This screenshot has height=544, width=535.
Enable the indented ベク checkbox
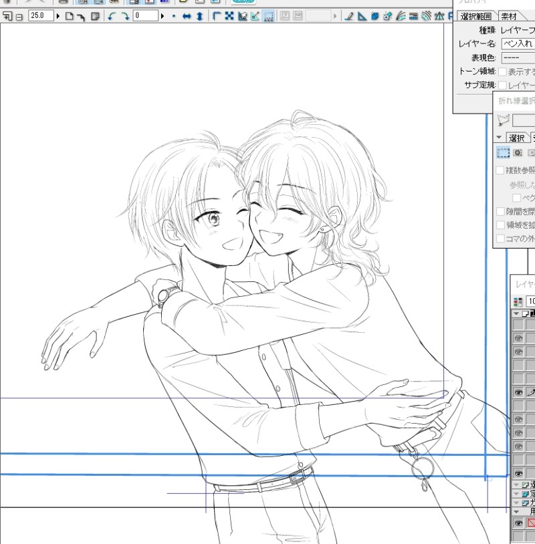[516, 198]
